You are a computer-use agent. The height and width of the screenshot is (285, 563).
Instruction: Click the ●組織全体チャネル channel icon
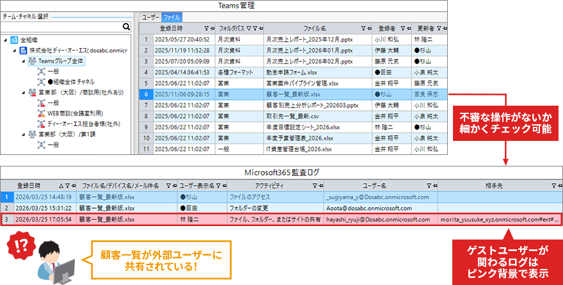[x=41, y=82]
